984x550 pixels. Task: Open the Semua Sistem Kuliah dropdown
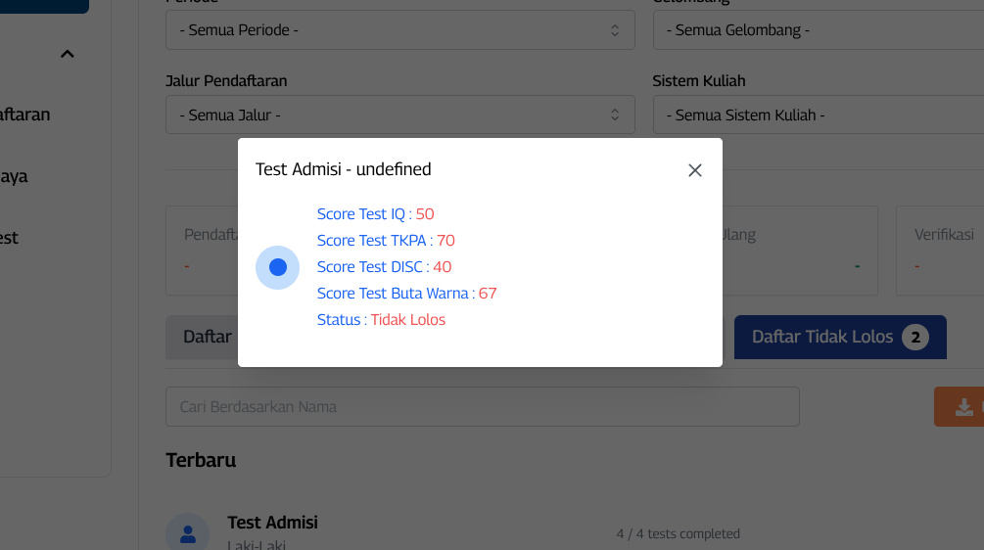pos(818,115)
